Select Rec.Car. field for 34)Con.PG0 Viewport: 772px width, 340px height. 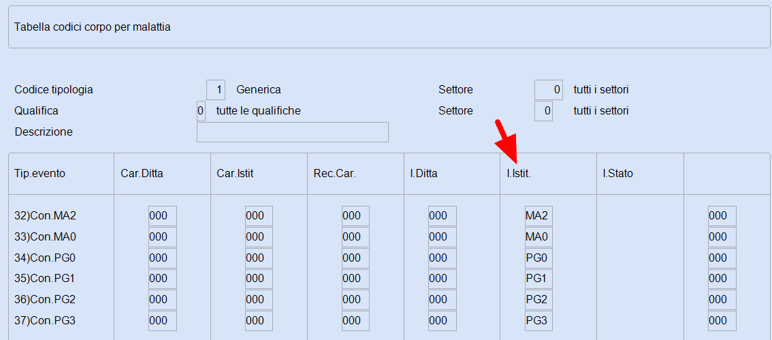coord(355,258)
